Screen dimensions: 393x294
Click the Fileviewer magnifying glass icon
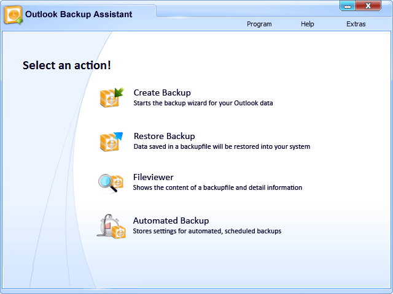[x=111, y=183]
